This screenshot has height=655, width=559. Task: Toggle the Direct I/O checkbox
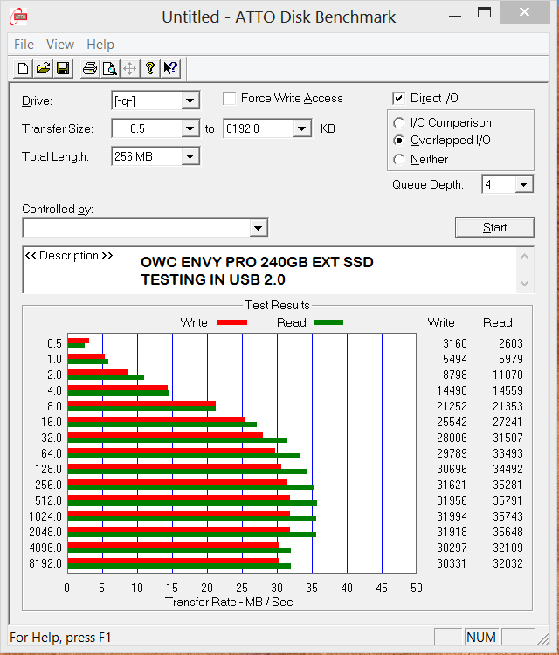click(398, 99)
